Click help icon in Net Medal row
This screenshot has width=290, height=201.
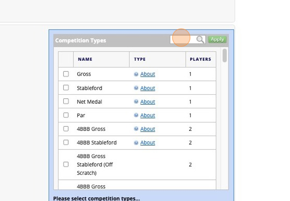pos(136,102)
